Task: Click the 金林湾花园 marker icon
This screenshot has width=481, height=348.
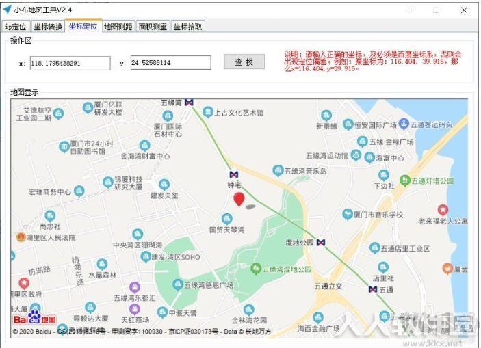Action: pos(249,310)
